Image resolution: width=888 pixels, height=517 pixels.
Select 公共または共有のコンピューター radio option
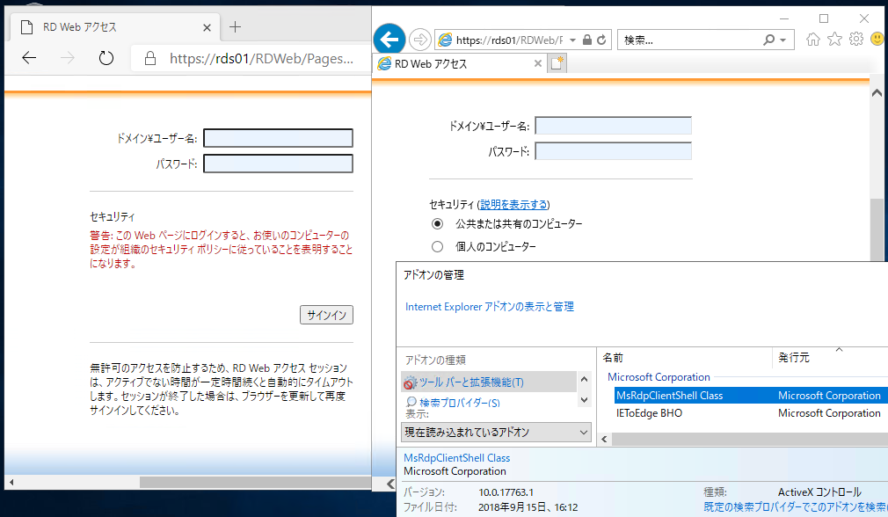pyautogui.click(x=437, y=223)
